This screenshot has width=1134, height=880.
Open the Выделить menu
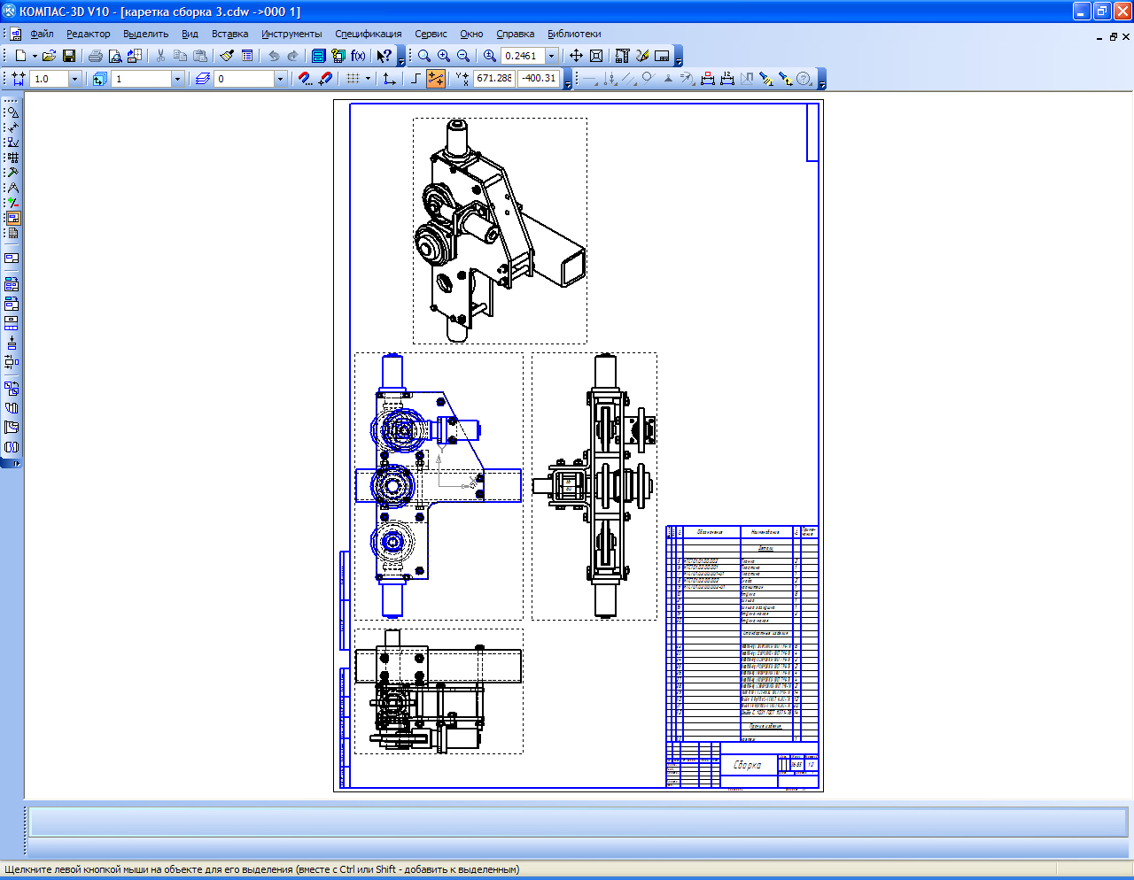[x=146, y=34]
